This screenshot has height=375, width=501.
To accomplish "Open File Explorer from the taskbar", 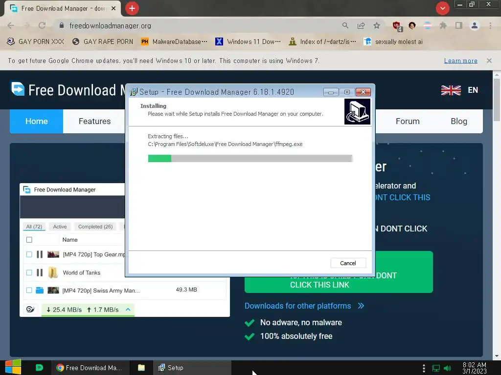I will (141, 368).
